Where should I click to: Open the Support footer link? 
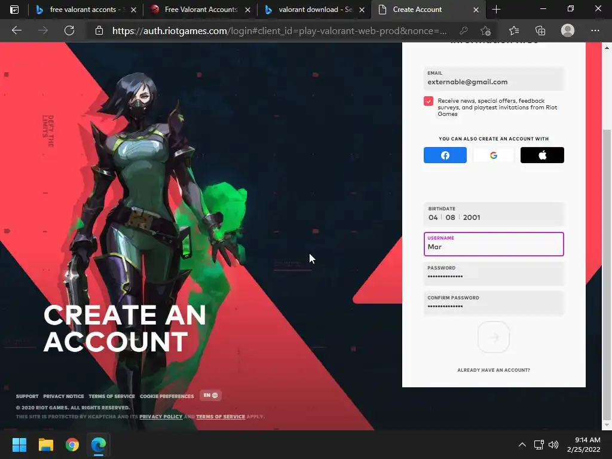[27, 396]
